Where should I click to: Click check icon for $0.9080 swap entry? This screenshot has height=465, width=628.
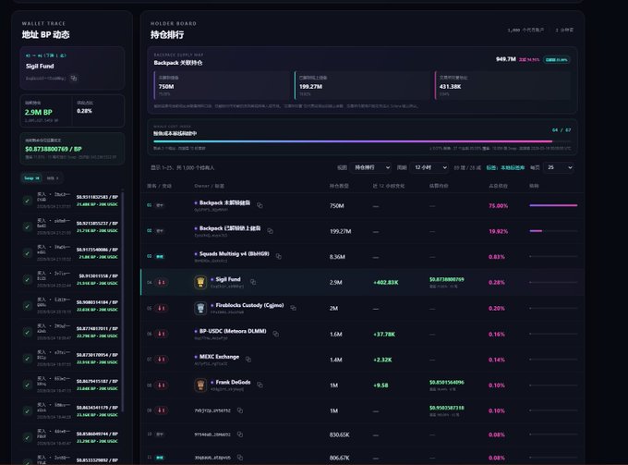point(27,306)
